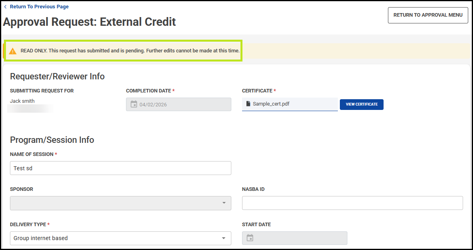Screen dimensions: 473x250
Task: Click the orange warning triangle icon
Action: (x=13, y=51)
